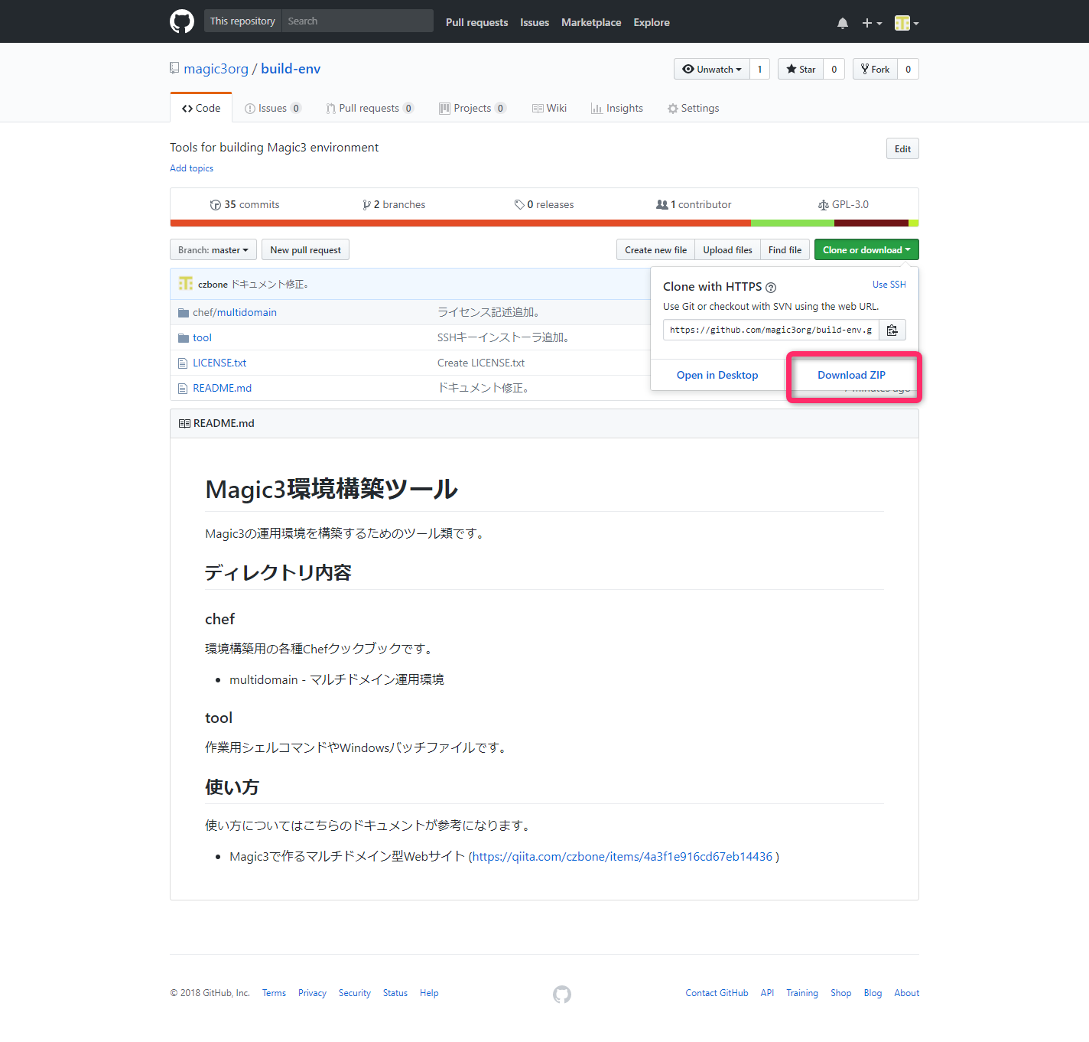This screenshot has width=1089, height=1042.
Task: Open the user avatar menu
Action: [907, 23]
